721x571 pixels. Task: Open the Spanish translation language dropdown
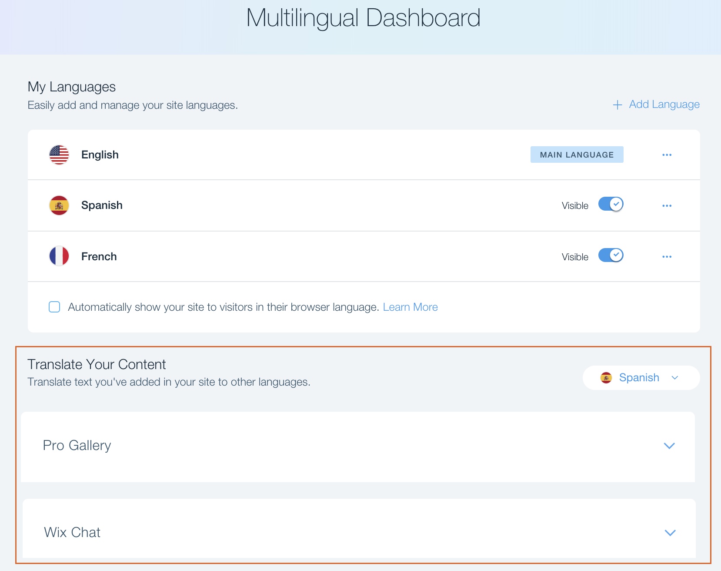(x=641, y=378)
